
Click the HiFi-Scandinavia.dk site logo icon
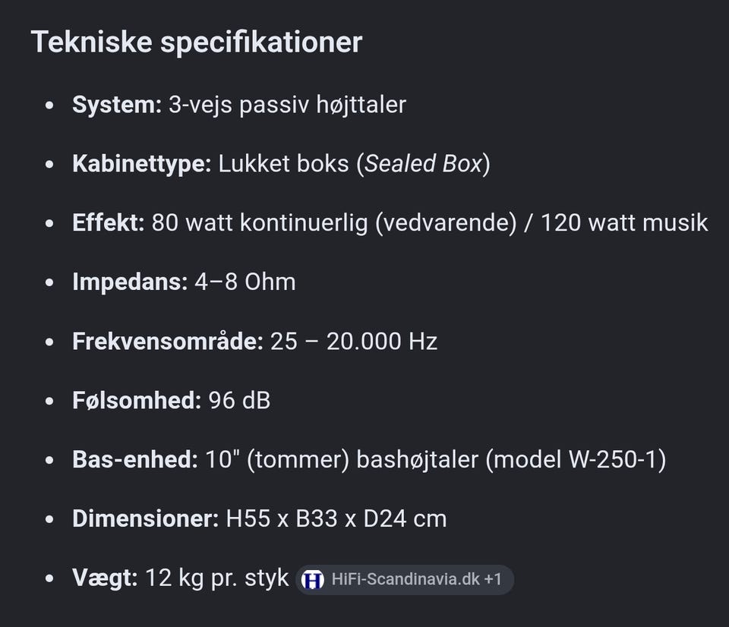point(312,580)
